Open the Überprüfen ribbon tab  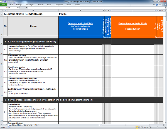click(59, 5)
